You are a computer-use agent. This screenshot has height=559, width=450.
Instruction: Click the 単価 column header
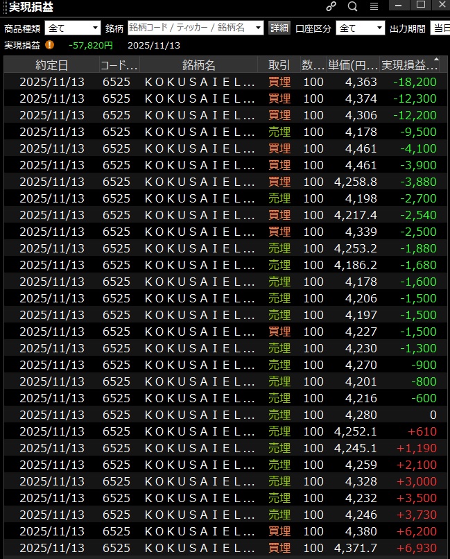[353, 65]
